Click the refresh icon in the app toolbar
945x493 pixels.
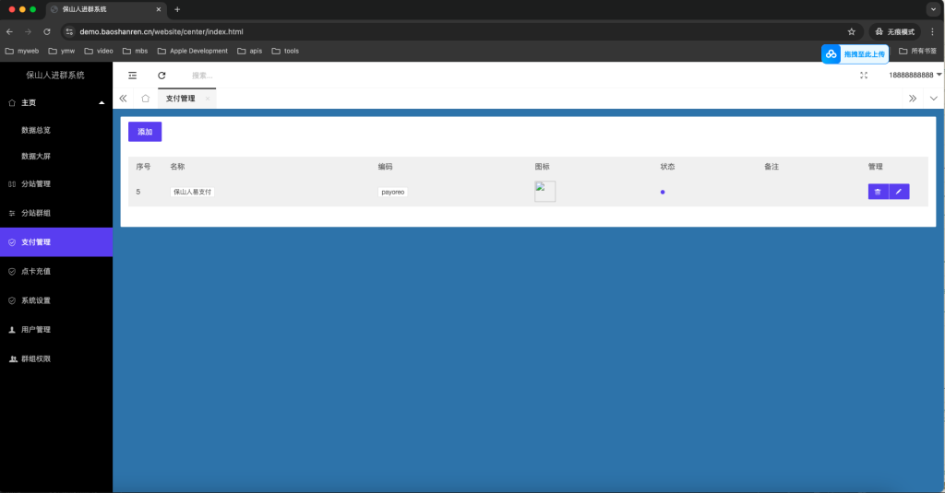(161, 76)
